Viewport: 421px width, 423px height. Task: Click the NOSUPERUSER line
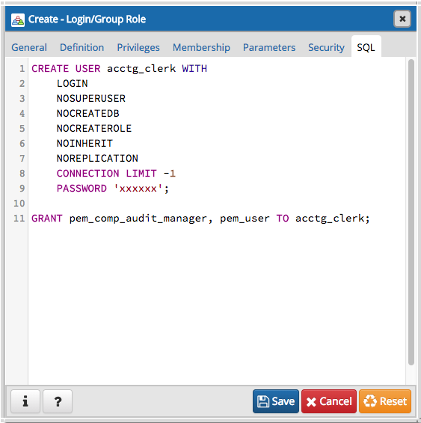coord(90,99)
